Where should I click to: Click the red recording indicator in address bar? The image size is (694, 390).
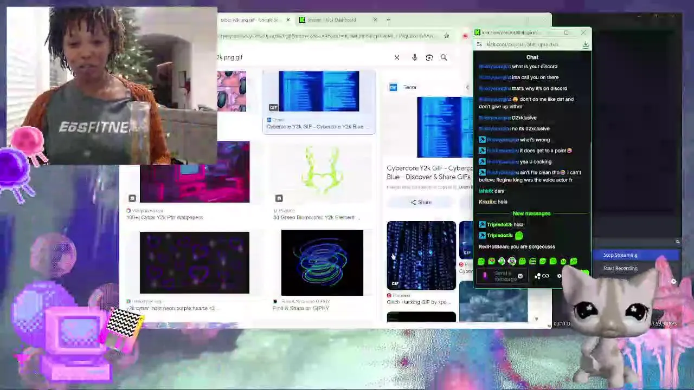tap(465, 36)
